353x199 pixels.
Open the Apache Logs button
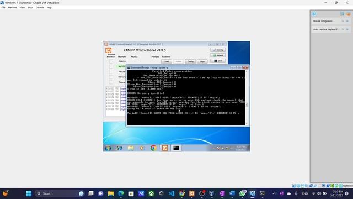[202, 61]
